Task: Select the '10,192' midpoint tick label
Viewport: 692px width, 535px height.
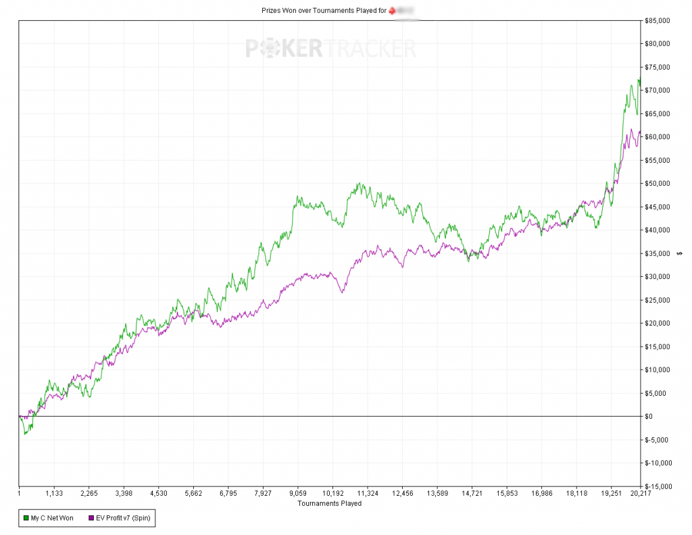Action: point(334,494)
